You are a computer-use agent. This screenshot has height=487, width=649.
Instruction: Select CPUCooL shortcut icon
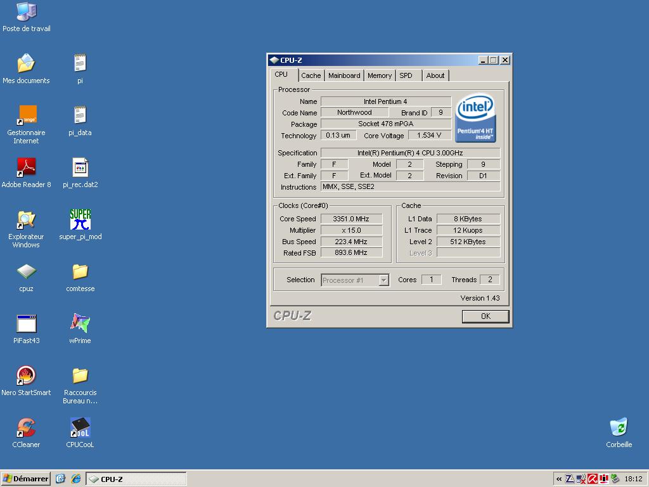pyautogui.click(x=80, y=427)
